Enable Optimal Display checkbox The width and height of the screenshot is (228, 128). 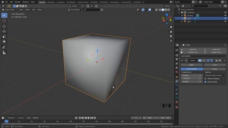click(206, 79)
